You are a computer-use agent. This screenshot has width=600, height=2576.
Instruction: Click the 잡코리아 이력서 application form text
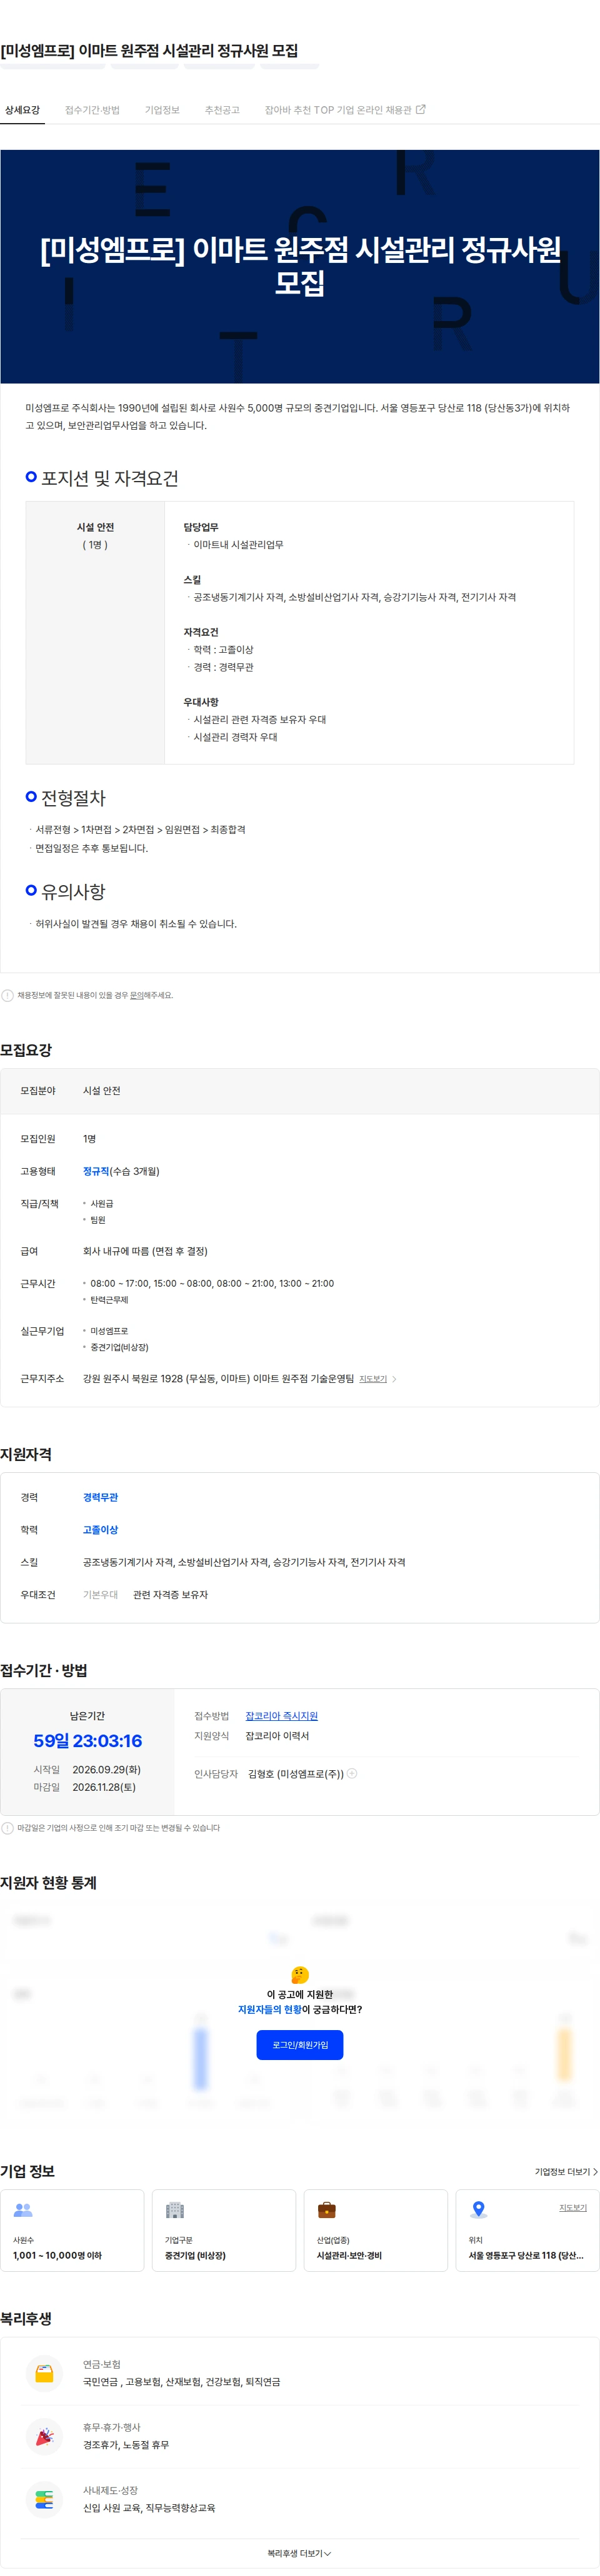(x=277, y=1736)
